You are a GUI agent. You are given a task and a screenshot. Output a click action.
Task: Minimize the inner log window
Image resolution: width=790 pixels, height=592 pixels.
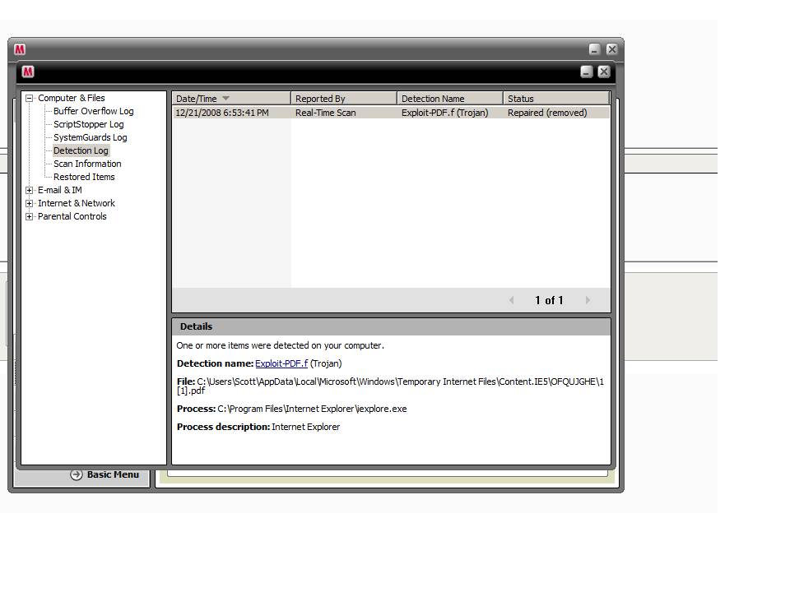587,72
